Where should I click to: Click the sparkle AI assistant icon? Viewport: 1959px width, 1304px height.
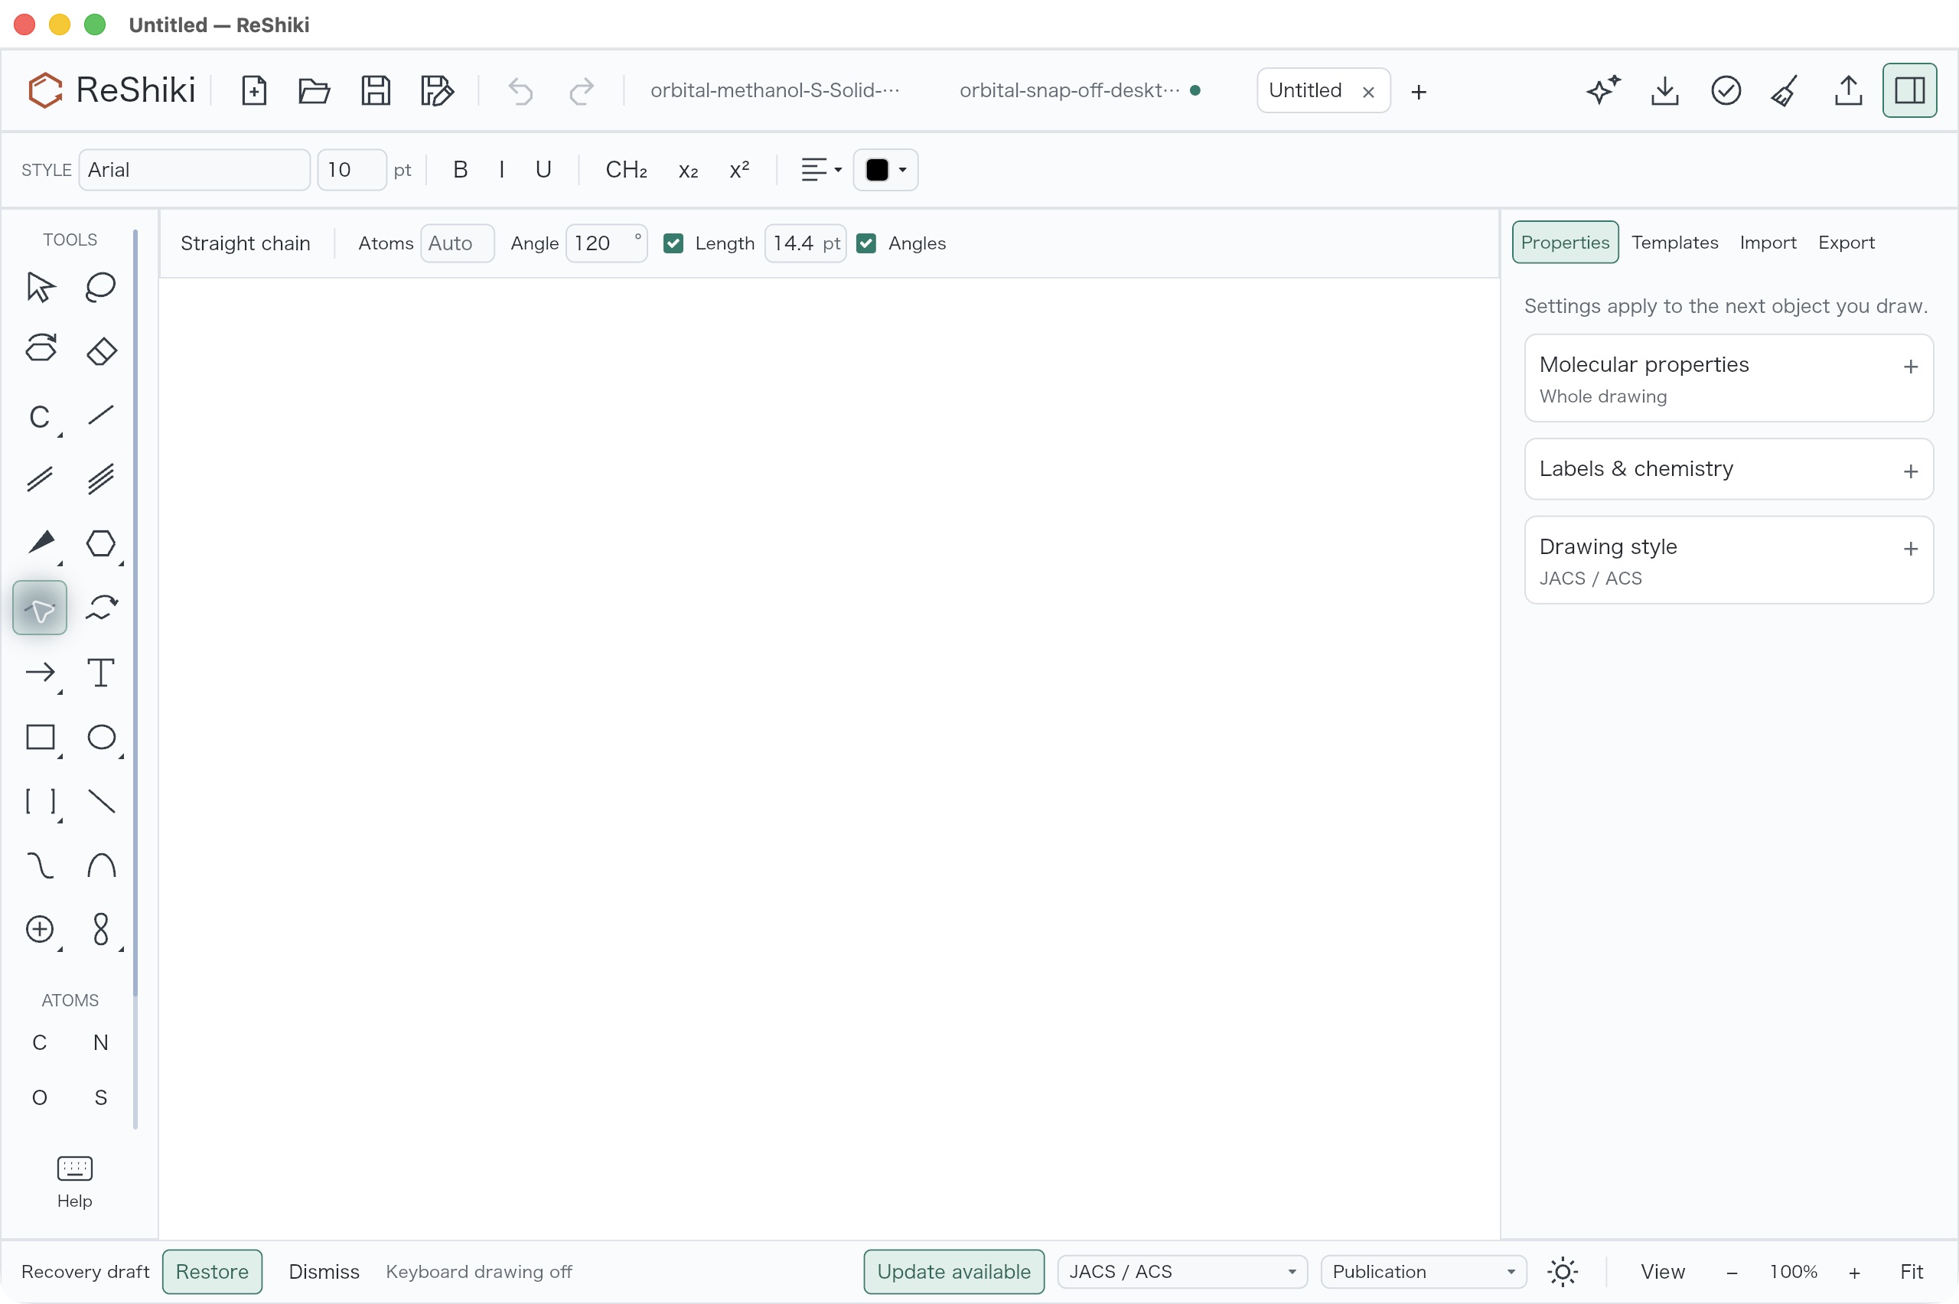pos(1603,90)
